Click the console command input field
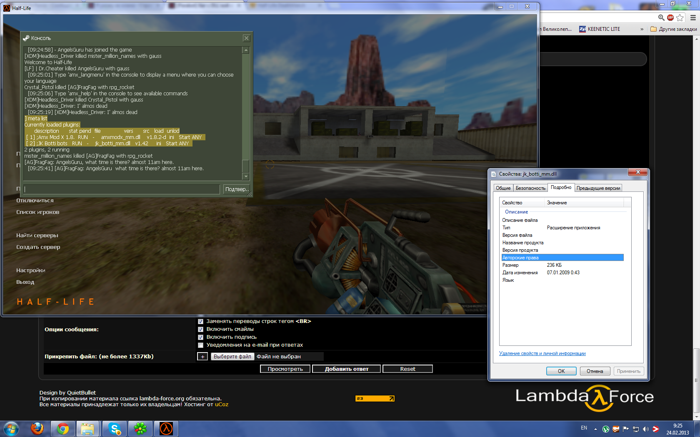This screenshot has height=437, width=700. coord(122,189)
